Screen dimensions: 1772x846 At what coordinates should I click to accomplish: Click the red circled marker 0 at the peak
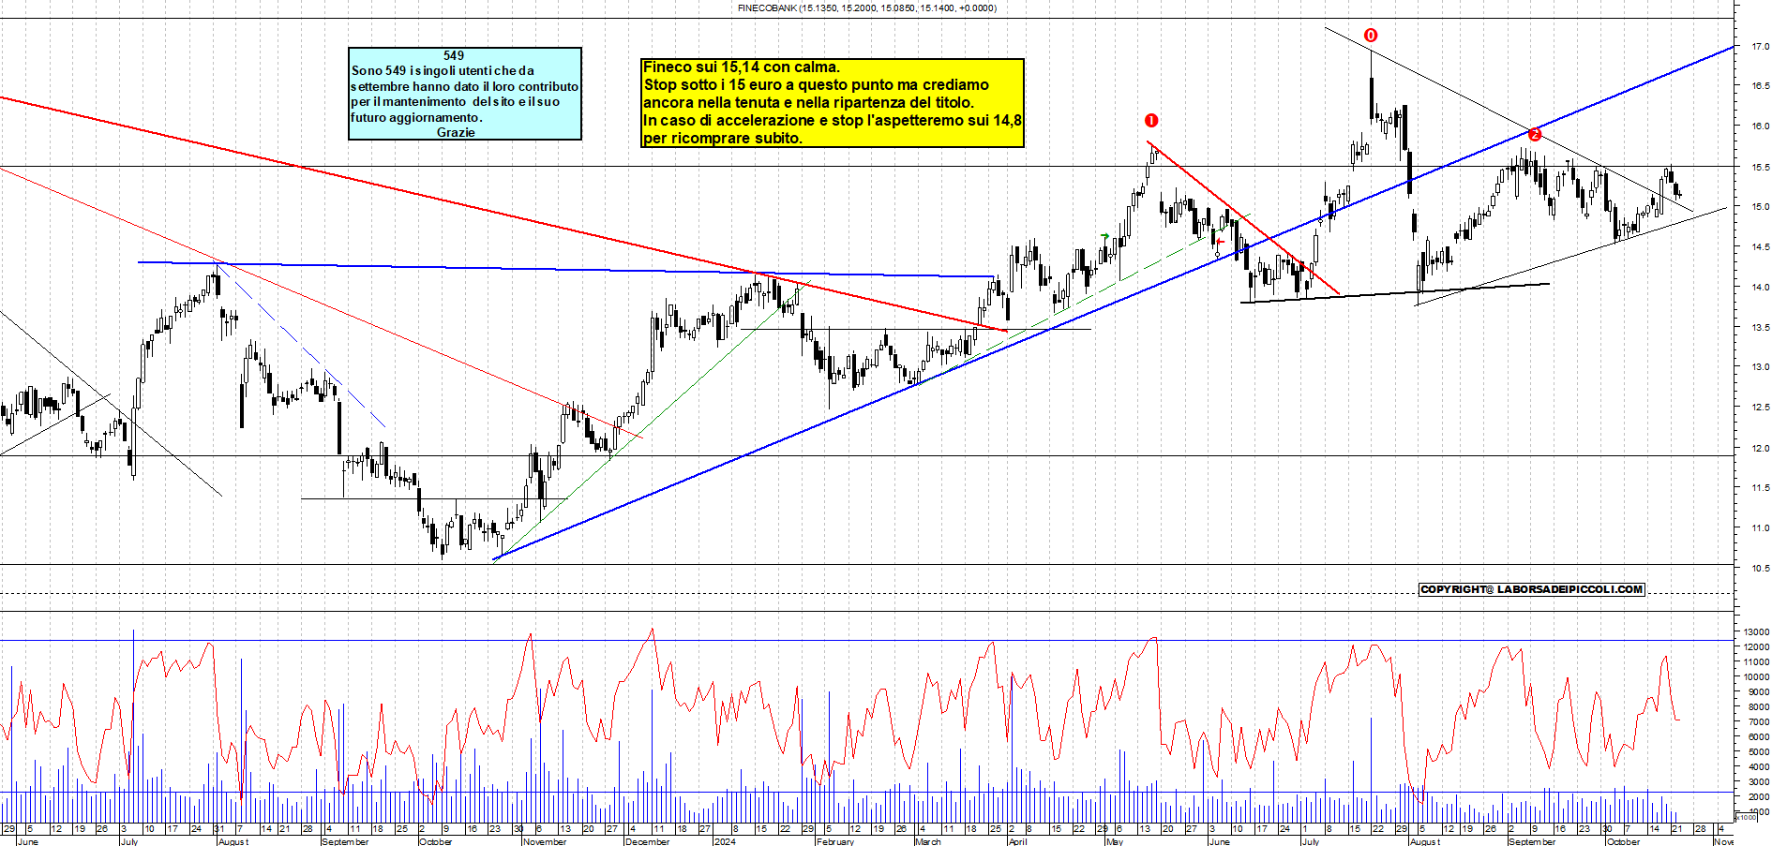1371,36
